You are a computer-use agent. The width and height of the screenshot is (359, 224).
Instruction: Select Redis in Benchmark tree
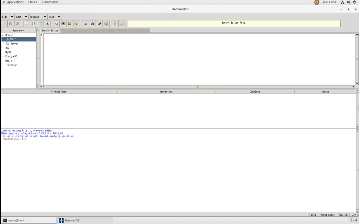point(8,61)
